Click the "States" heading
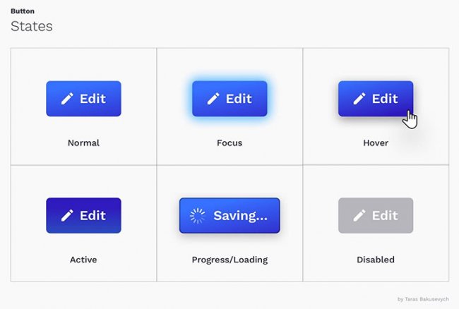Screen dimensions: 459x309 pyautogui.click(x=31, y=27)
